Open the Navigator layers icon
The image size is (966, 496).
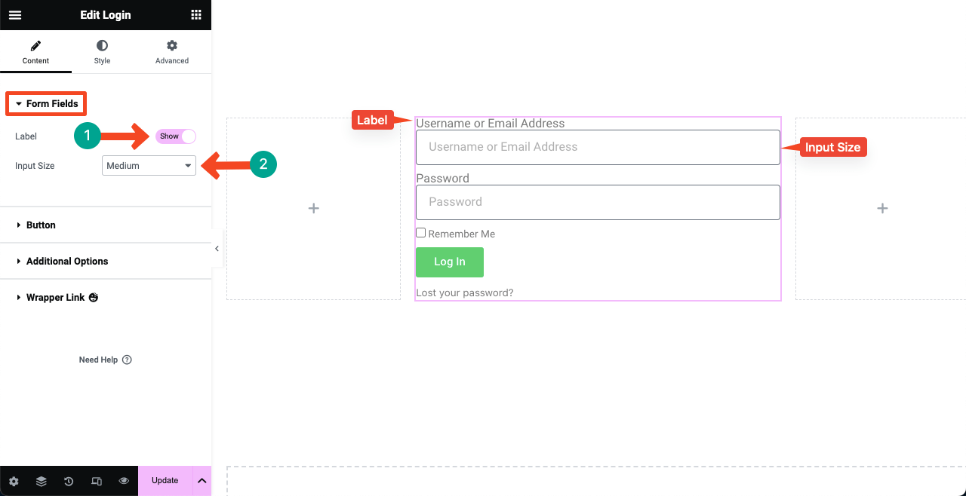[42, 481]
